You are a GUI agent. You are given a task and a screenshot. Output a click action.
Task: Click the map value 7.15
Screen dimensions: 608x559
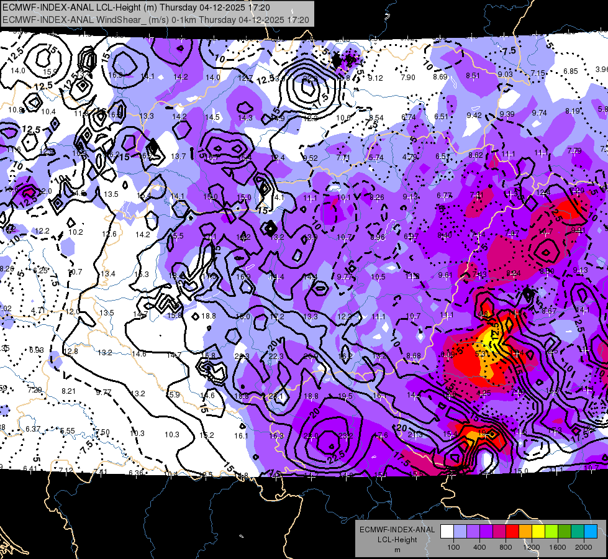pyautogui.click(x=538, y=73)
